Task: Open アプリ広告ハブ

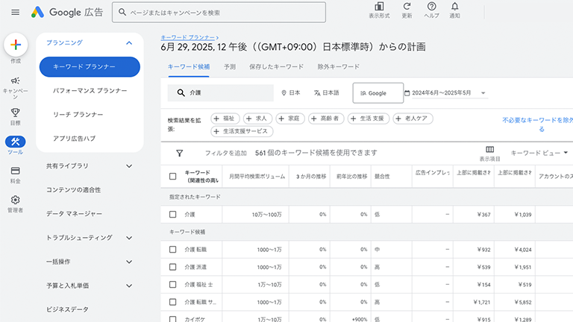Action: tap(74, 139)
